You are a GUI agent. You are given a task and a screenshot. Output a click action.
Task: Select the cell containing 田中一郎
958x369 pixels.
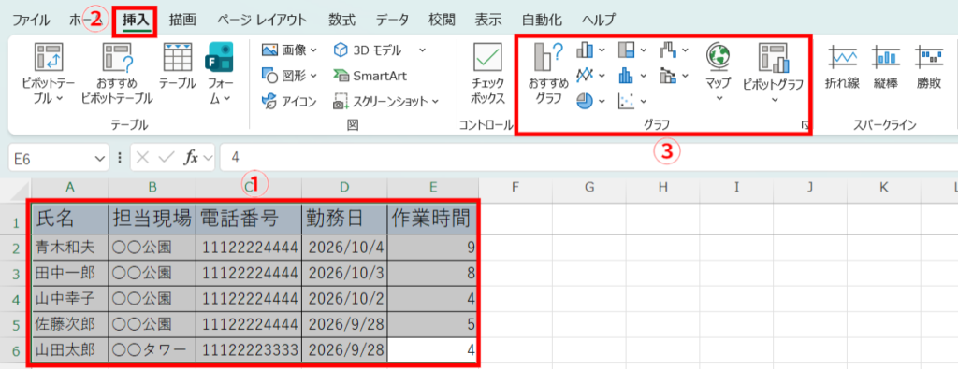click(70, 273)
